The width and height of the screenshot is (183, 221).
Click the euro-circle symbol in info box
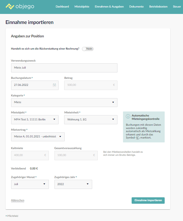pos(137,138)
